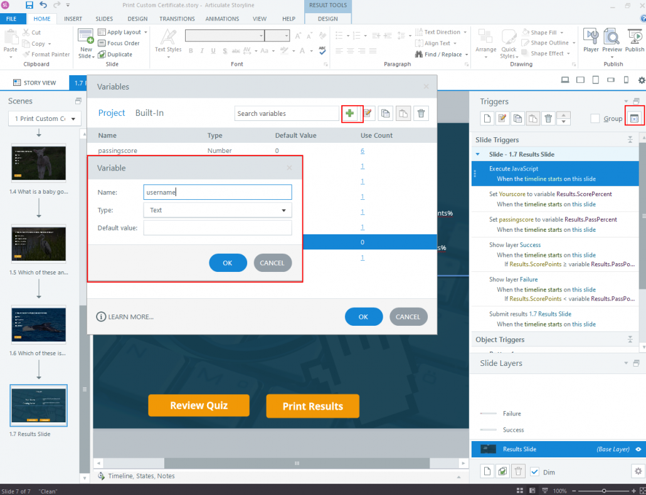Click the Format Painter tool
646x495 pixels.
click(46, 55)
